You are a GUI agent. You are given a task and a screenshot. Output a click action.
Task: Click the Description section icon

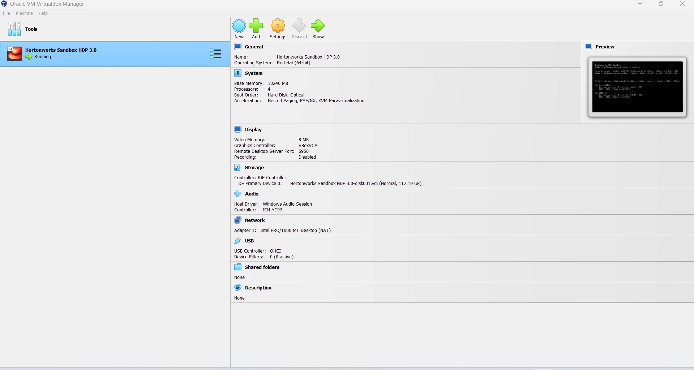[x=238, y=288]
